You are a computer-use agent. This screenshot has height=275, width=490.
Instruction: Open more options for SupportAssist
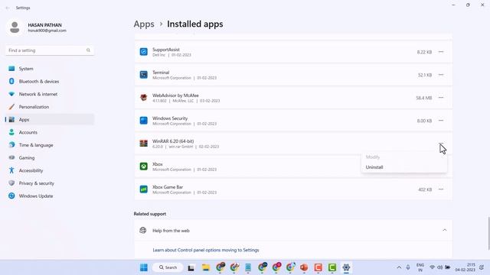click(441, 52)
